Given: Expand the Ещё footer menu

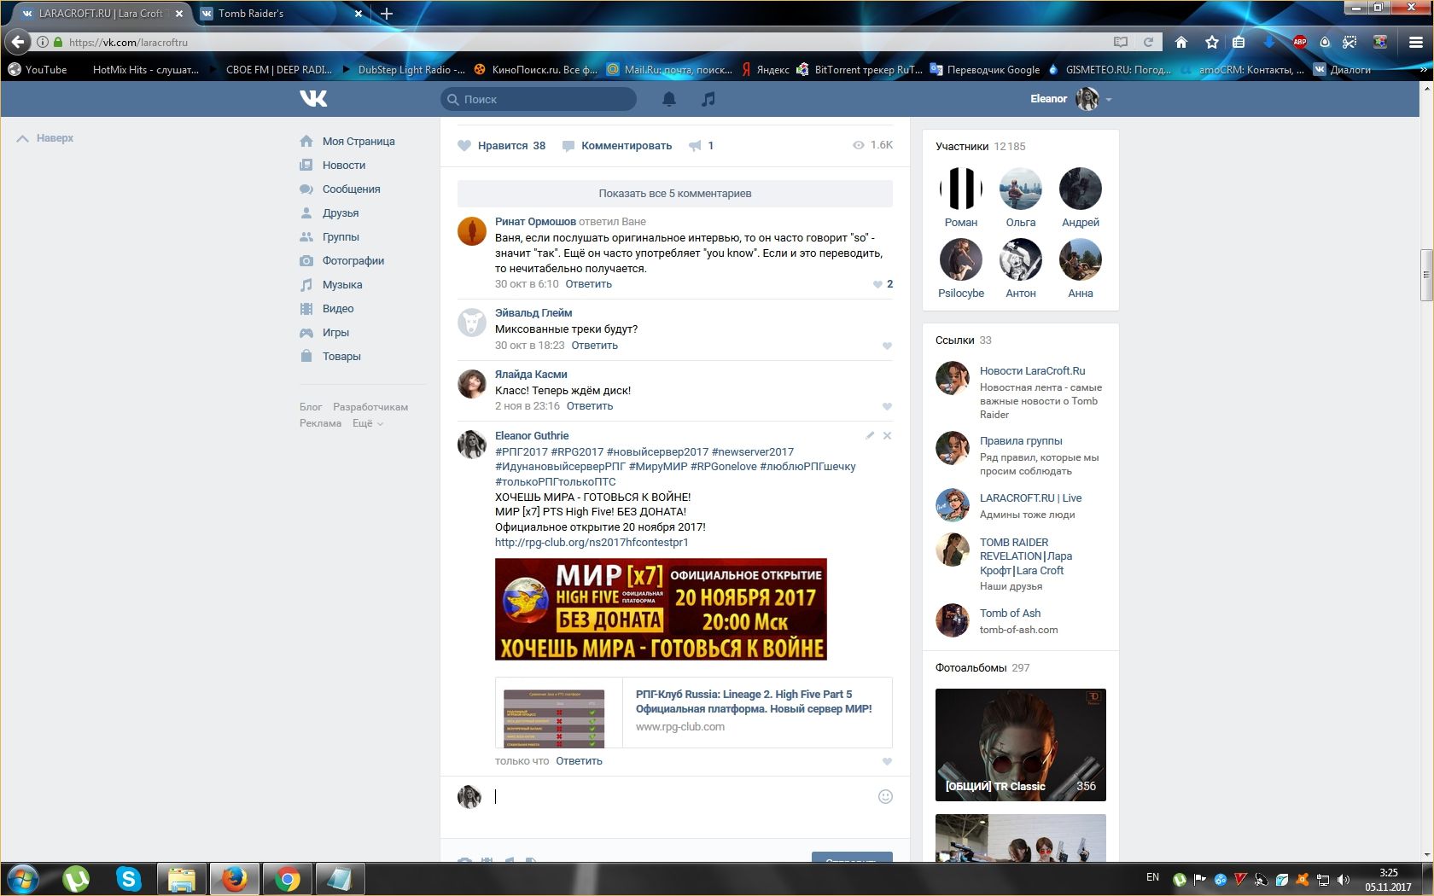Looking at the screenshot, I should coord(368,423).
